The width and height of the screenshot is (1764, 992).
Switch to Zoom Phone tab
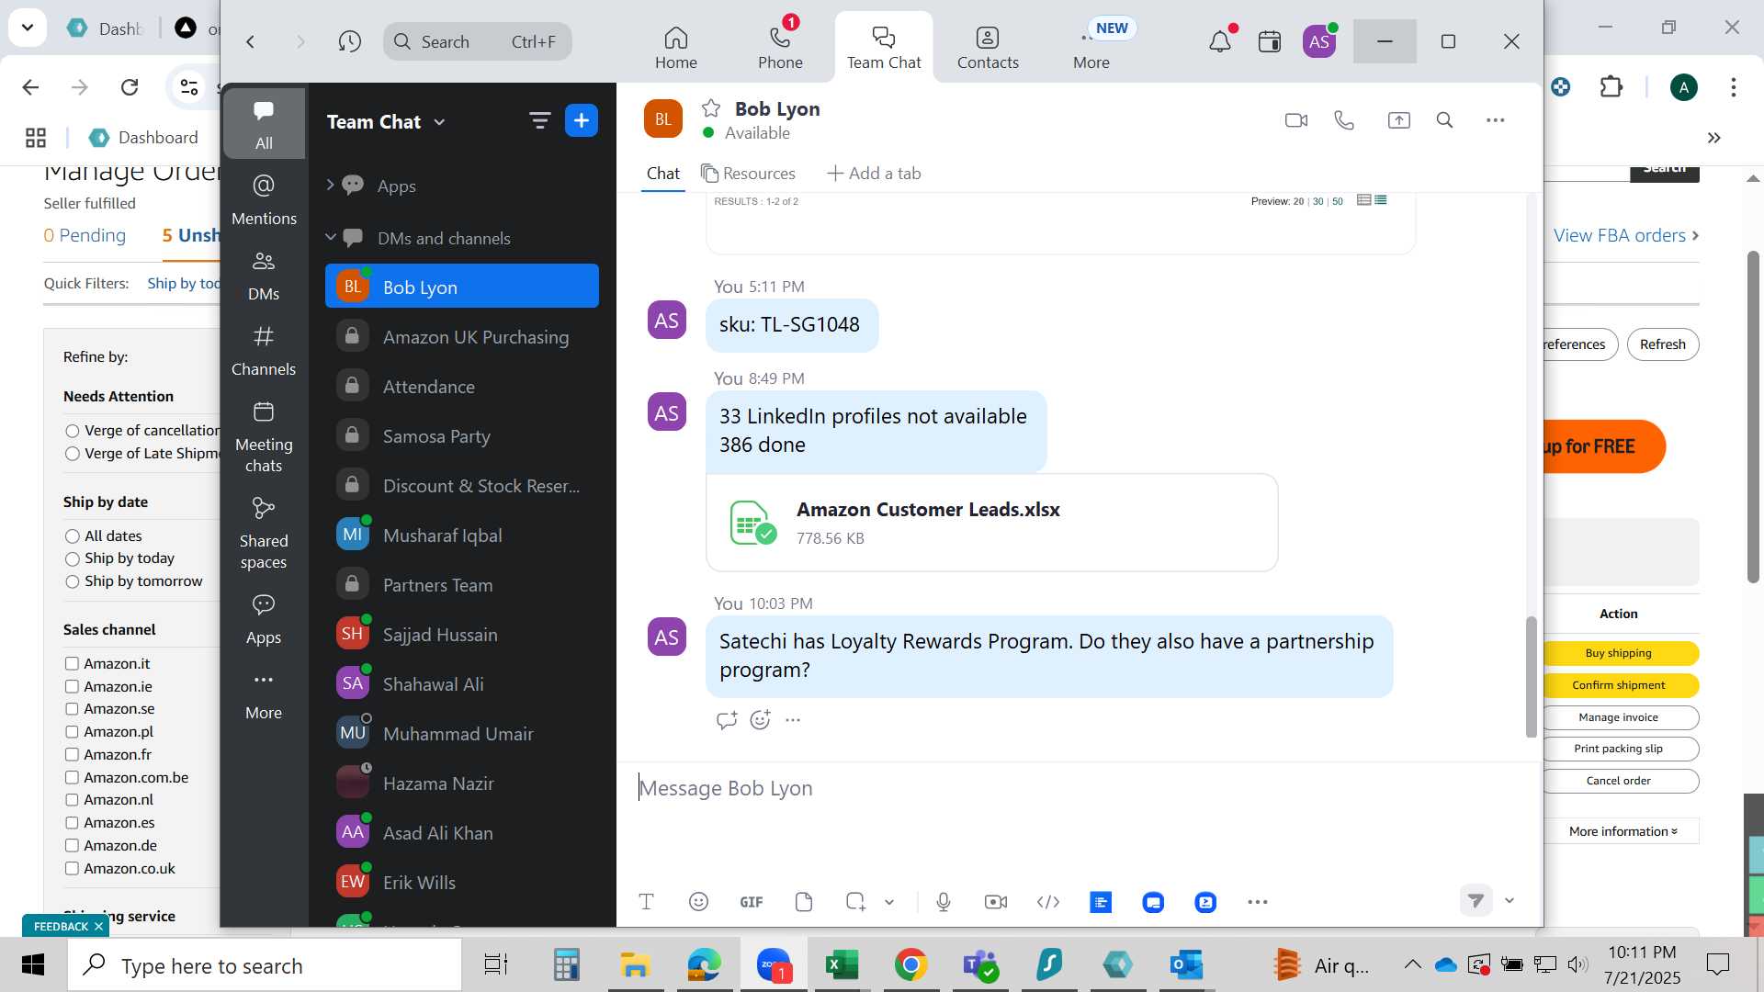coord(780,47)
